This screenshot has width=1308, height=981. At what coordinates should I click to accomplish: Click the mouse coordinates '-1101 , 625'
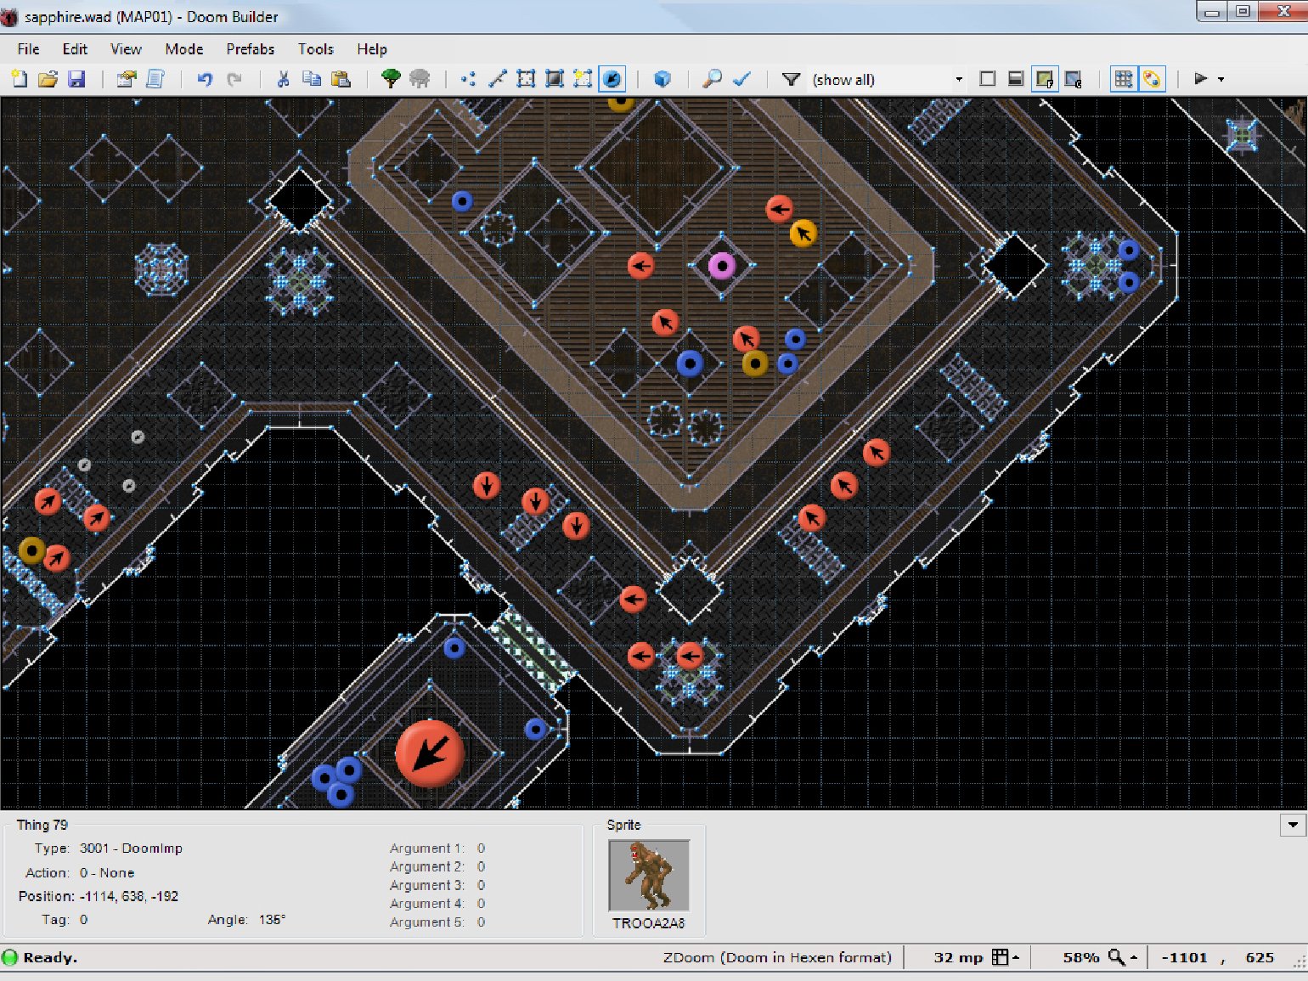tap(1218, 957)
